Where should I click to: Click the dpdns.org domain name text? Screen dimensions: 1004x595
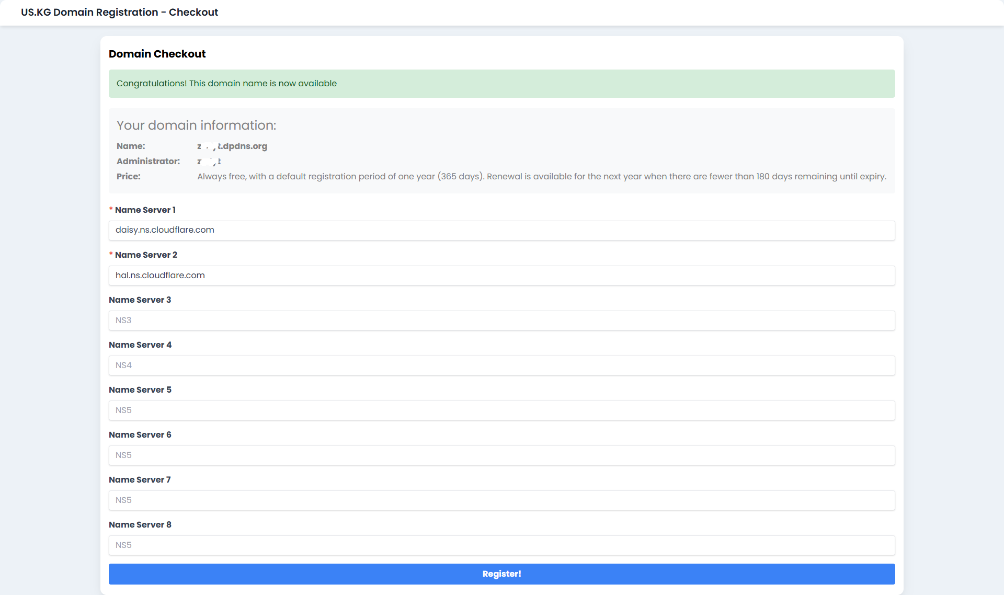(233, 146)
